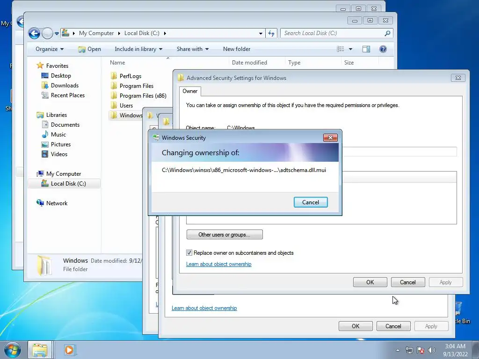Open recent pages dropdown beside Forward arrow
The image size is (479, 359).
[57, 34]
